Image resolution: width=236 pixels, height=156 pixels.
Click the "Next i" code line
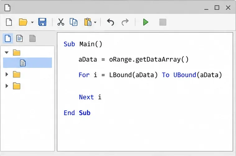point(90,97)
